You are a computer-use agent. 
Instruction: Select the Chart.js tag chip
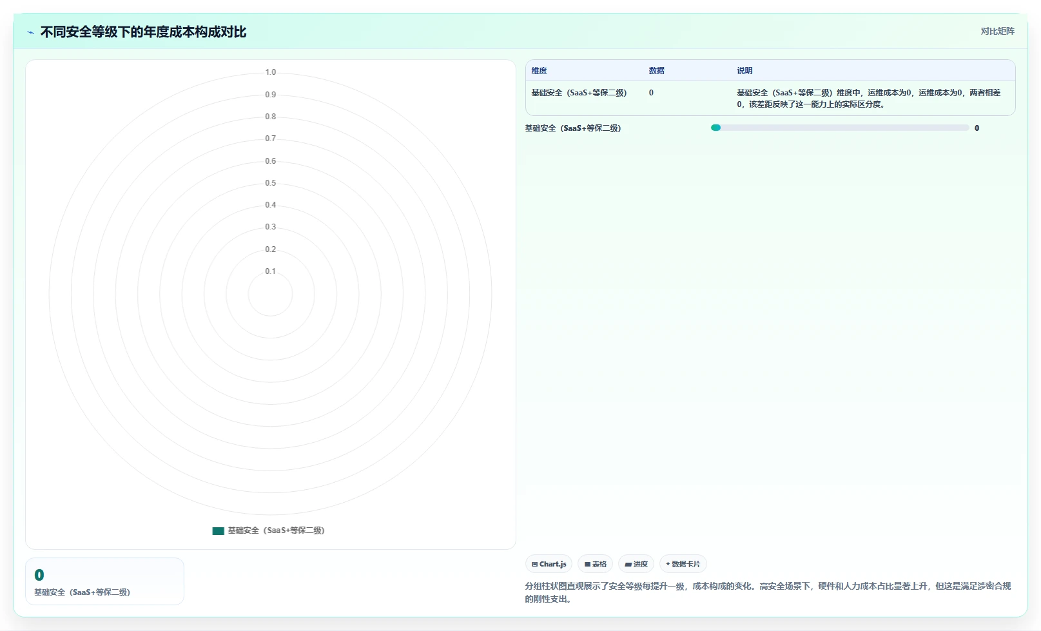549,564
